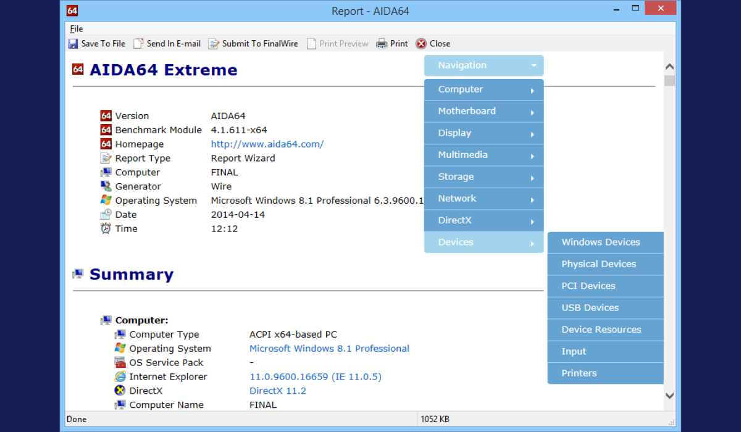
Task: Click the DirectX icon in Summary
Action: click(120, 391)
